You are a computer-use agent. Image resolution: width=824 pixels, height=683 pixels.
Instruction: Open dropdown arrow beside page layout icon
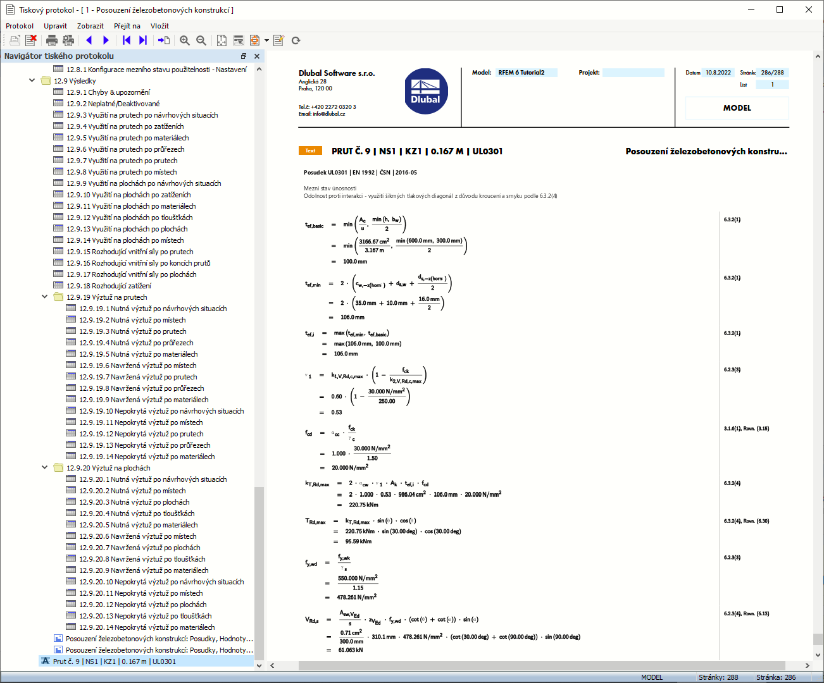coord(266,40)
